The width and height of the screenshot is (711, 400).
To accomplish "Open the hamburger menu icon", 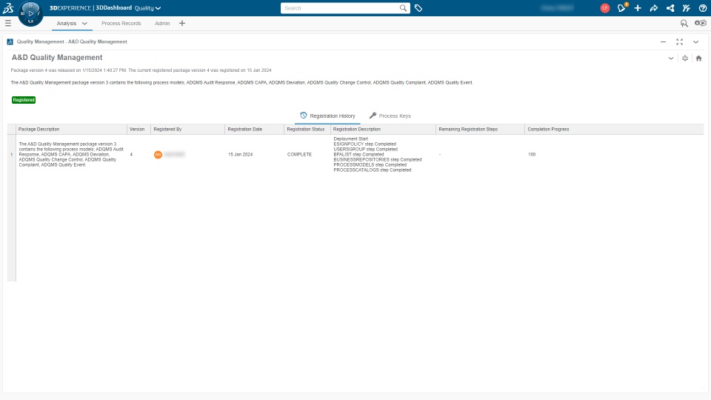I will pos(7,23).
